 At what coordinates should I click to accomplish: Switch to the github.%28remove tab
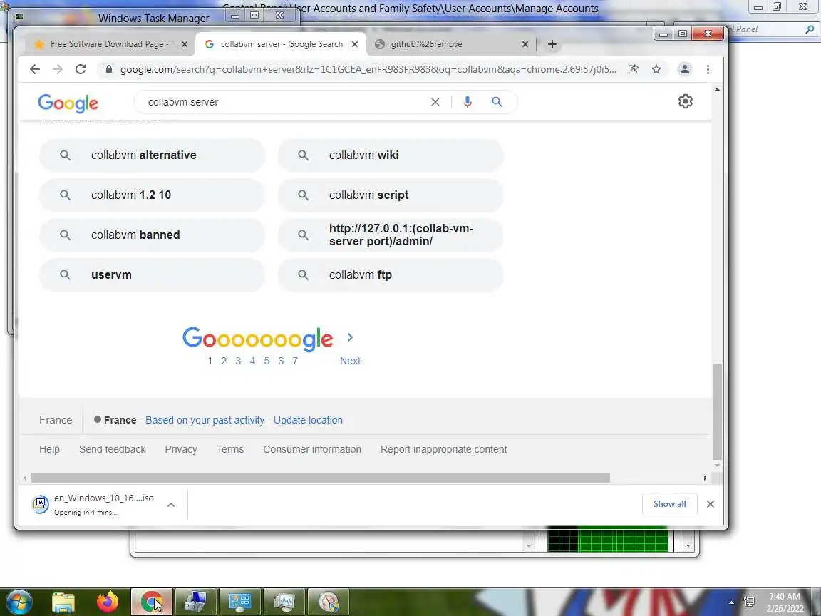tap(450, 44)
